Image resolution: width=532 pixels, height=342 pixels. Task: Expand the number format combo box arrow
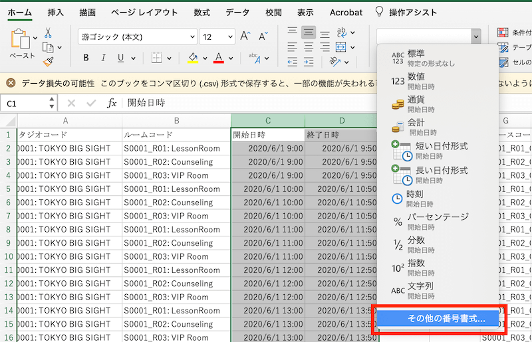tap(475, 37)
